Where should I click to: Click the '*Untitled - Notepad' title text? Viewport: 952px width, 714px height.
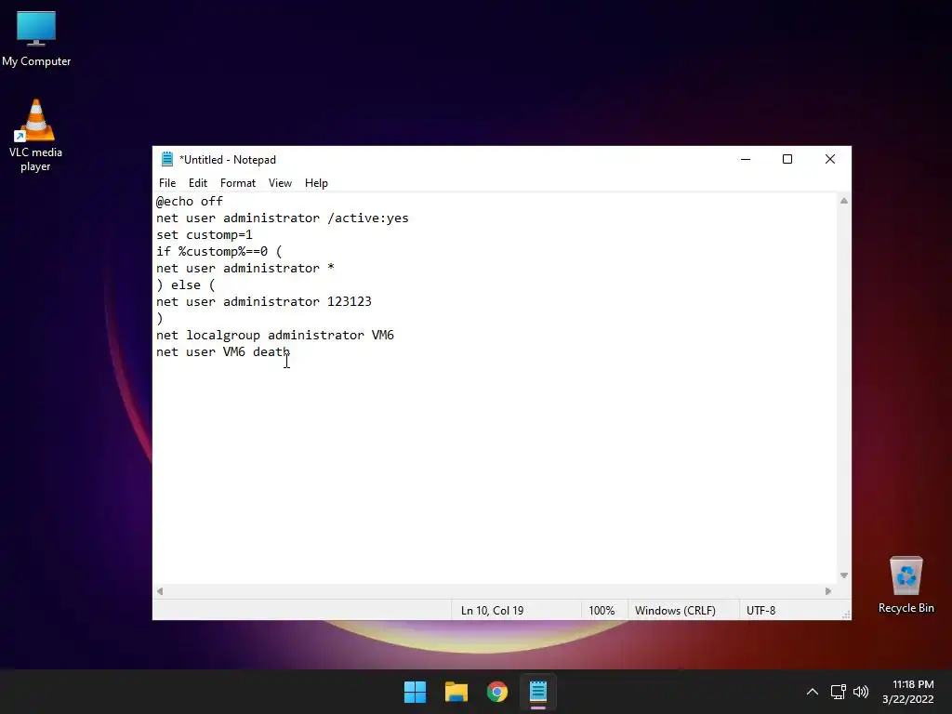228,160
